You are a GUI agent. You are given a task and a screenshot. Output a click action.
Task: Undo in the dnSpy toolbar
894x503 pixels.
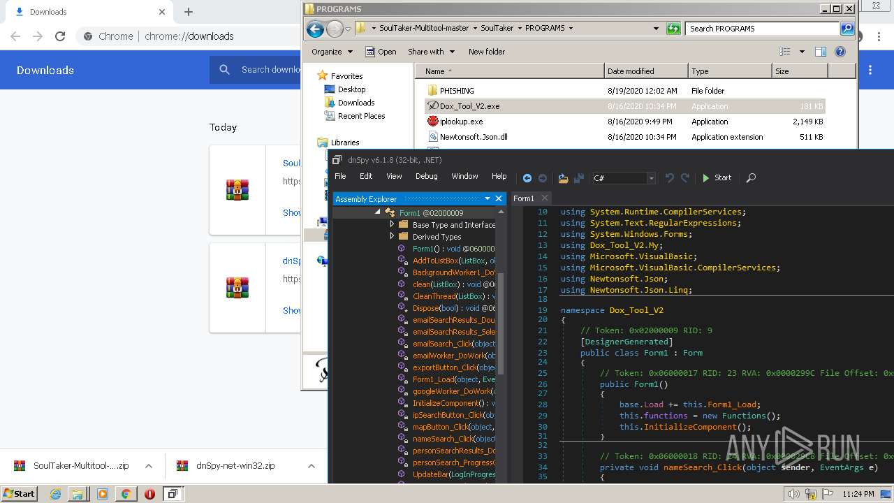[669, 178]
